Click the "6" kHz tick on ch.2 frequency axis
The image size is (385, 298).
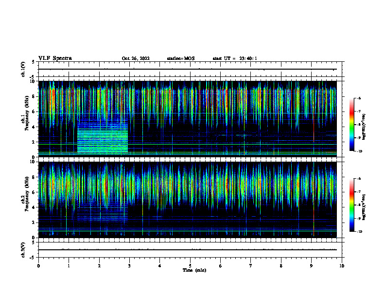pos(34,192)
